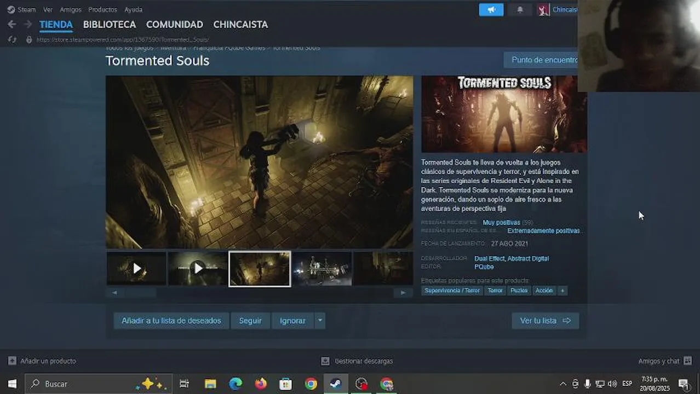Open Microsoft Store from the taskbar
This screenshot has height=394, width=700.
point(286,384)
